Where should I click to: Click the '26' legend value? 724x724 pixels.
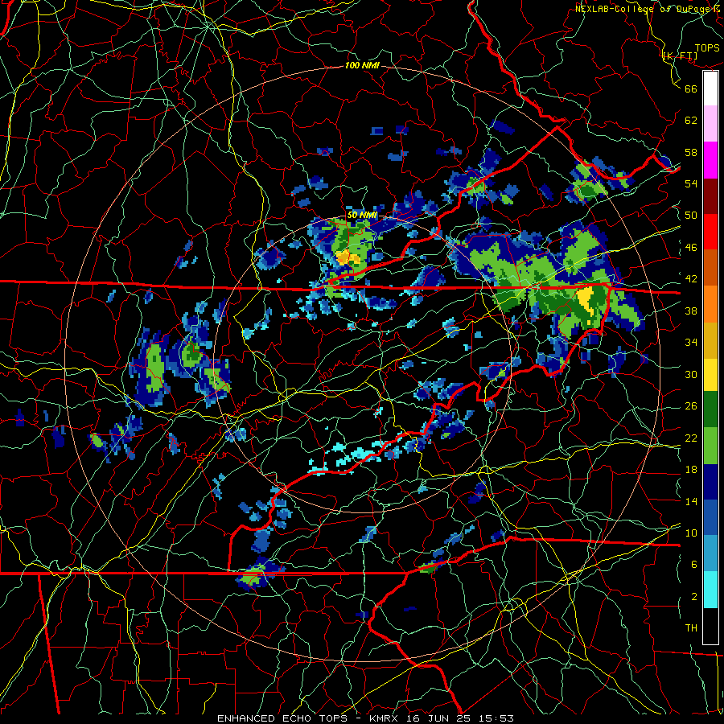[x=691, y=406]
